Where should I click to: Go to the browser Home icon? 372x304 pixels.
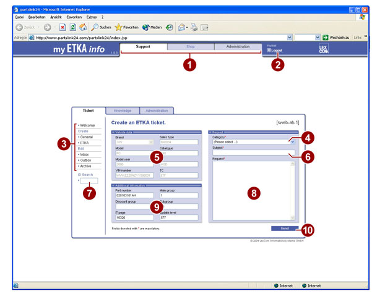tap(83, 27)
